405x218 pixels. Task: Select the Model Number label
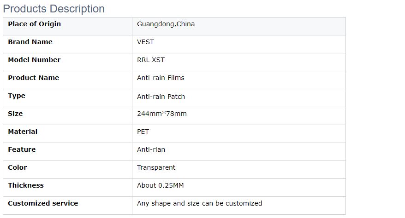click(34, 60)
